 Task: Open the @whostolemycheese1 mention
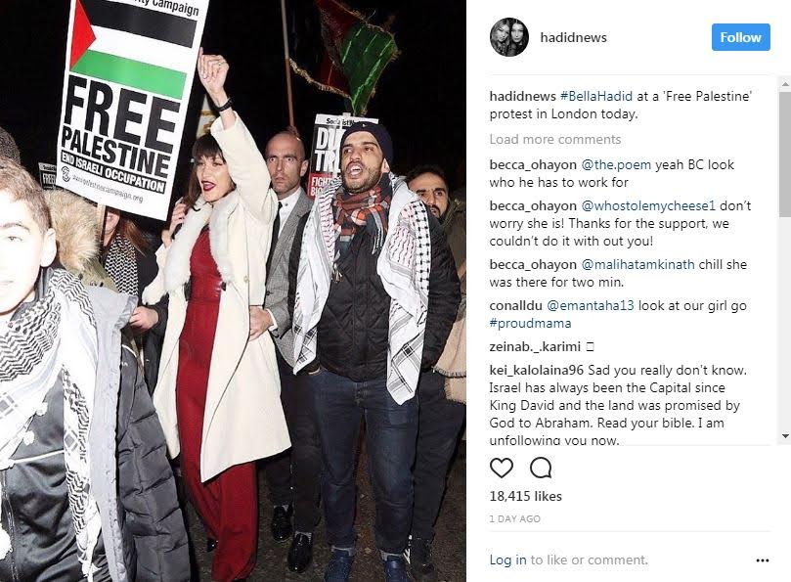648,205
